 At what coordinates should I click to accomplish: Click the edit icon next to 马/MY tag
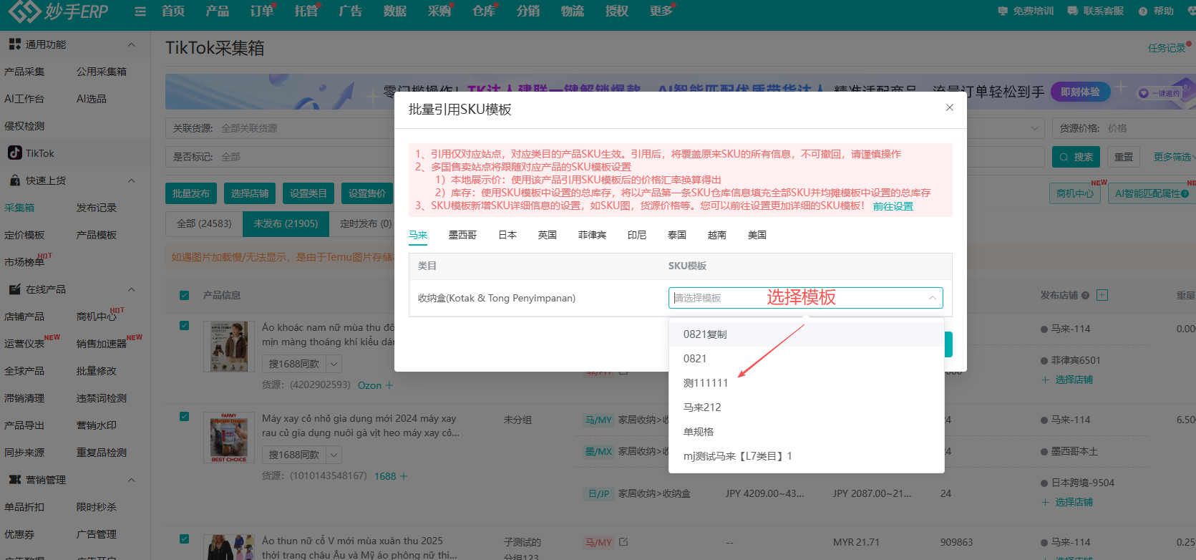point(623,542)
